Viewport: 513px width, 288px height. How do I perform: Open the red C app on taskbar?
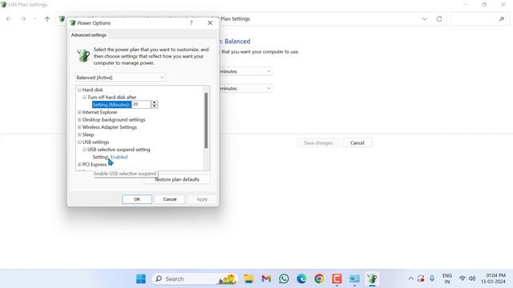pos(337,279)
